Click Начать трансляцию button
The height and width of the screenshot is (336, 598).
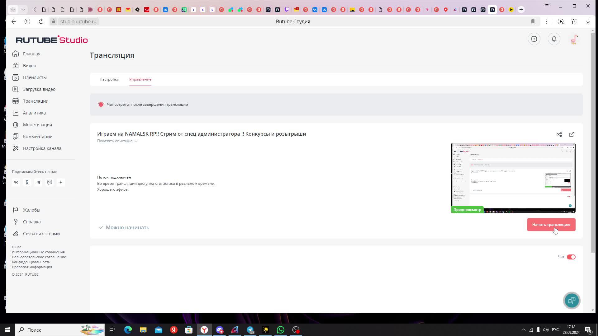[551, 225]
